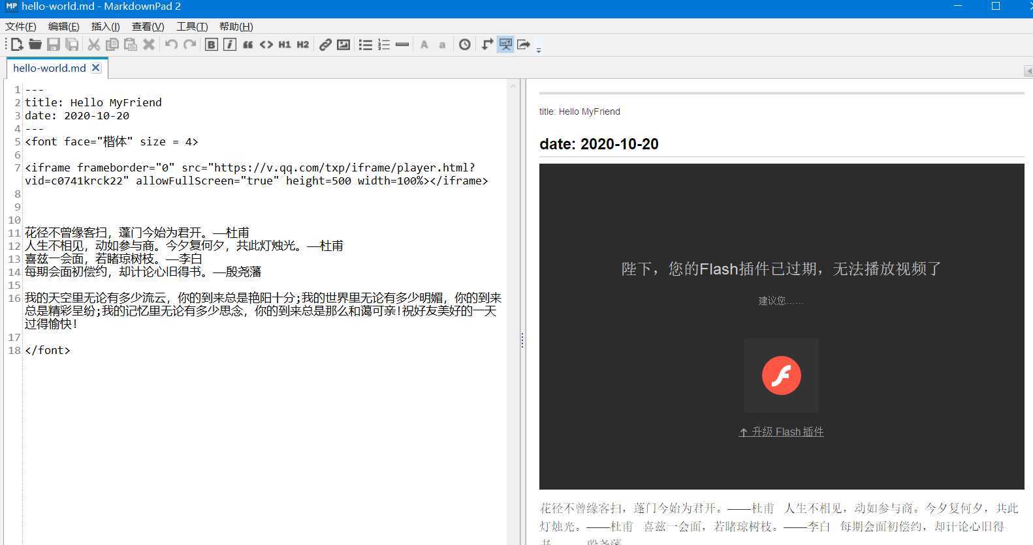
Task: Click the editor line starting 花径不曾缘客扫
Action: pyautogui.click(x=137, y=233)
